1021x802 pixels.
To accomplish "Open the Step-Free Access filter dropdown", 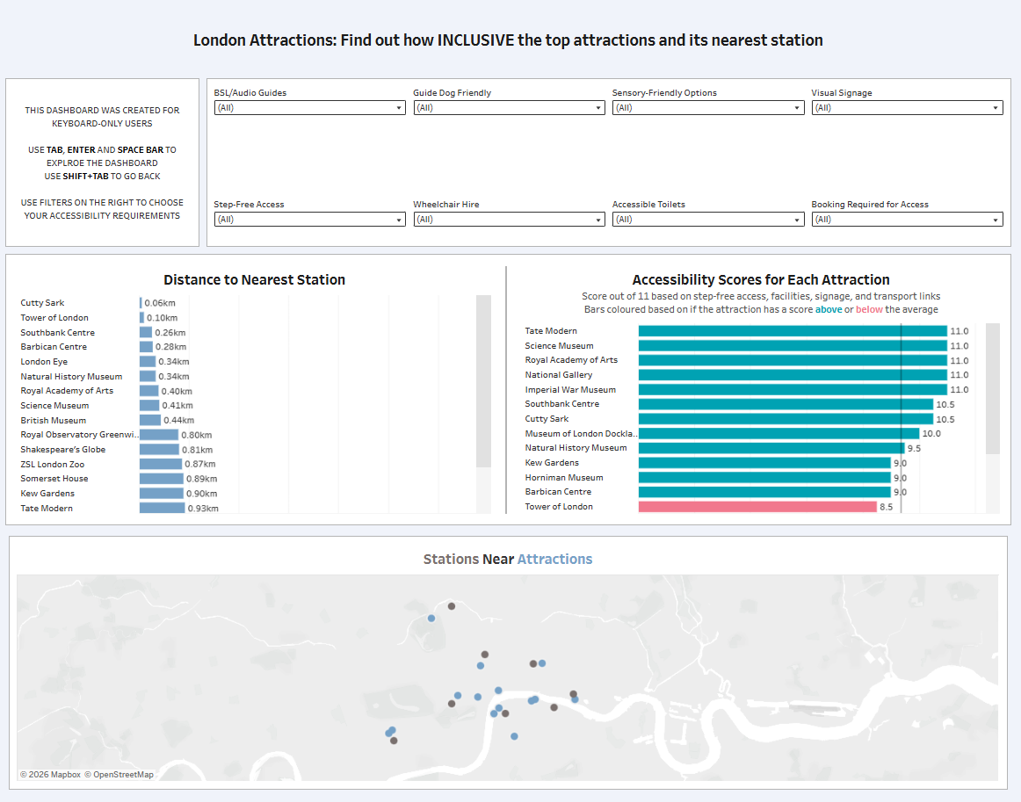I will click(309, 220).
